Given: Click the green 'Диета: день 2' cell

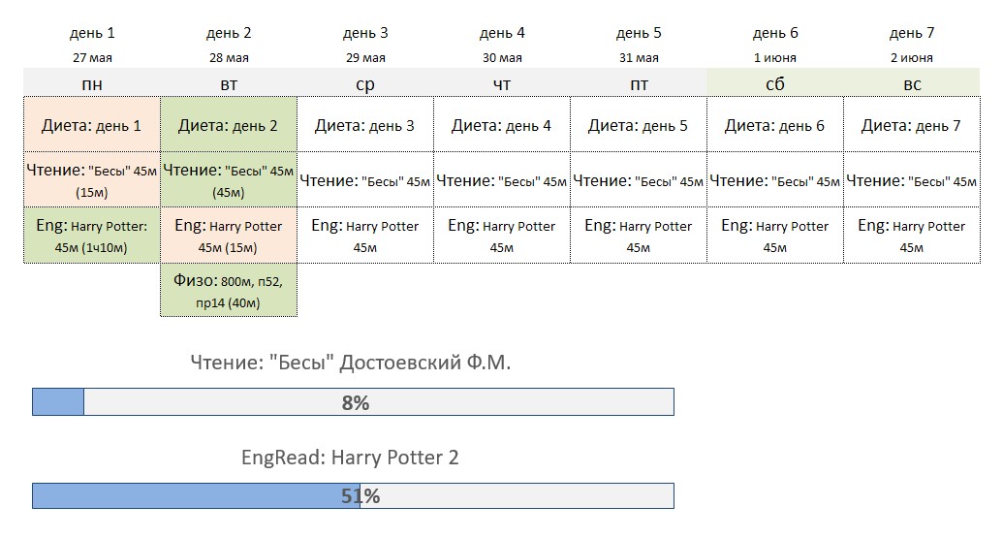Looking at the screenshot, I should coord(229,125).
